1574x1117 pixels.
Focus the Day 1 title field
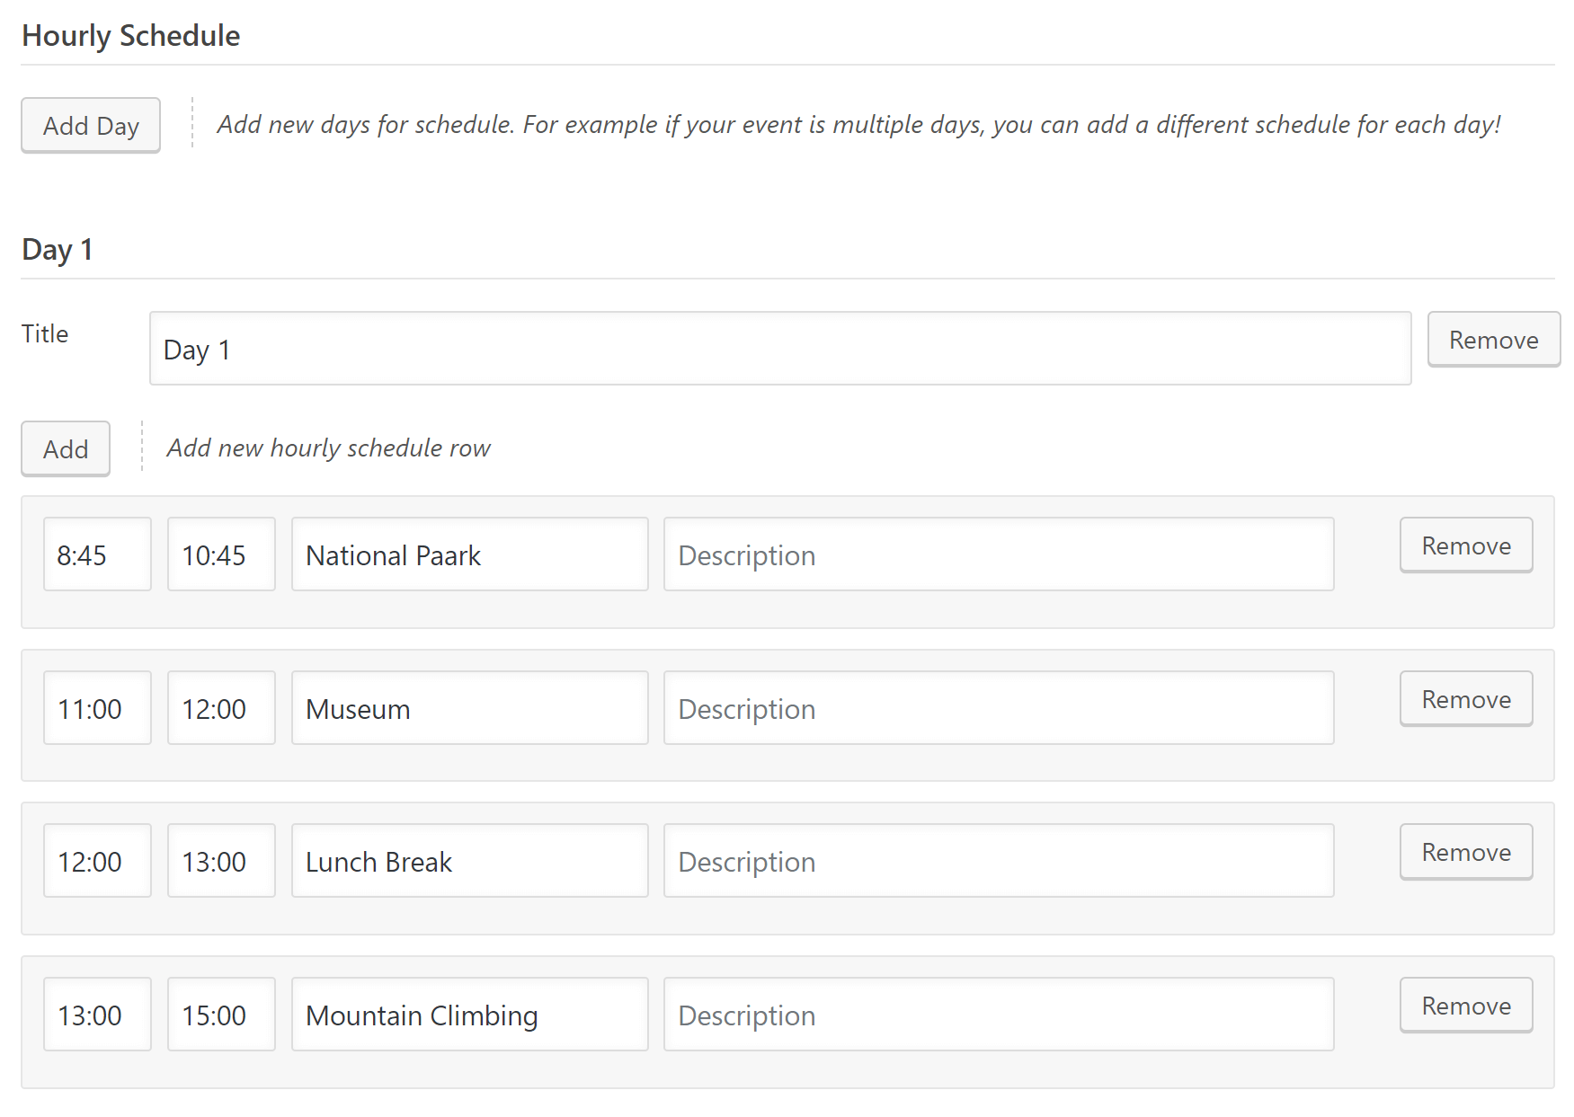click(x=779, y=349)
